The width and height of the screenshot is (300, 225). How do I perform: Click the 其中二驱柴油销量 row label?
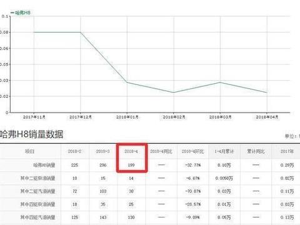point(37,178)
